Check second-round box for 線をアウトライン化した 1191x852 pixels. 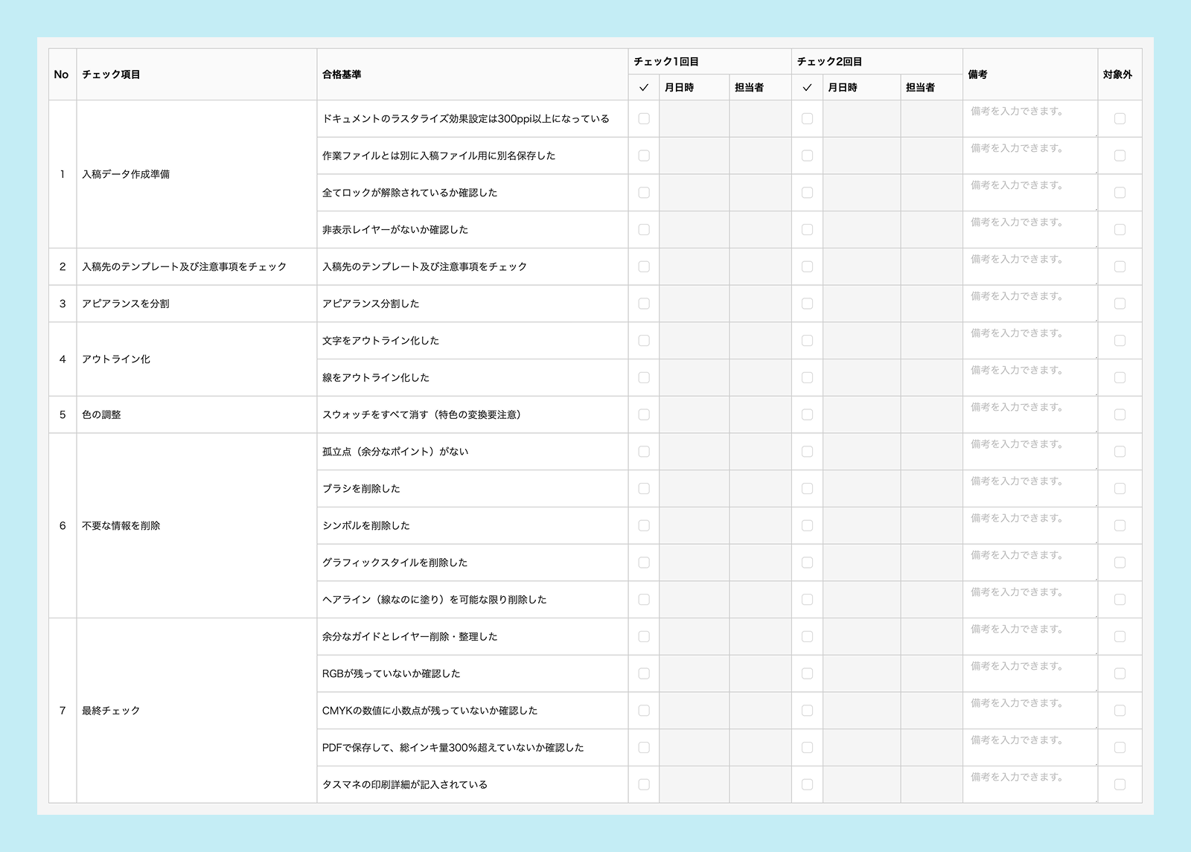tap(807, 378)
